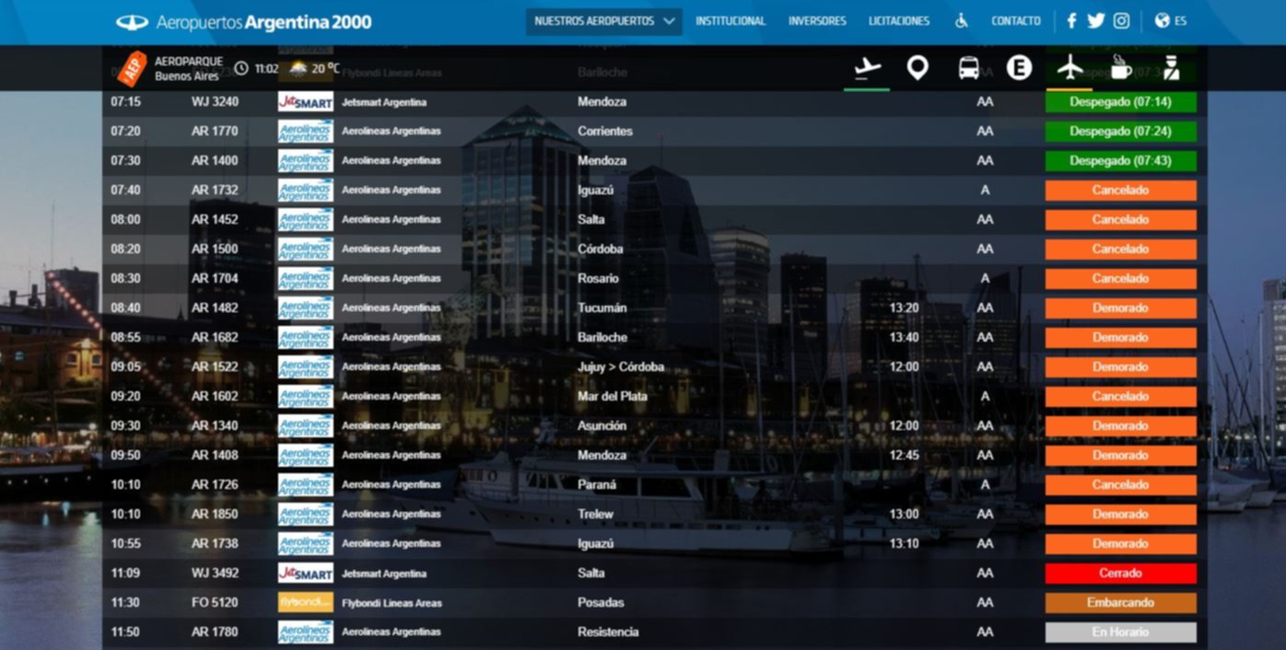
Task: Open the Inversores menu item
Action: (x=817, y=21)
